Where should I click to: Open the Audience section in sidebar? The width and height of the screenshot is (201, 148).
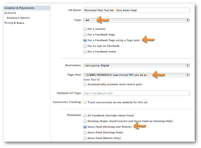tap(10, 13)
